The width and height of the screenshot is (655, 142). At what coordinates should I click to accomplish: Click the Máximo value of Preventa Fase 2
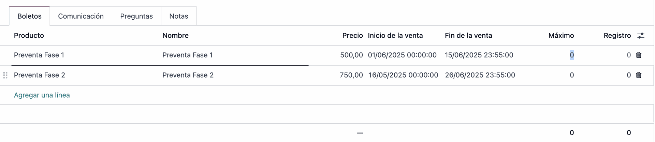point(572,75)
